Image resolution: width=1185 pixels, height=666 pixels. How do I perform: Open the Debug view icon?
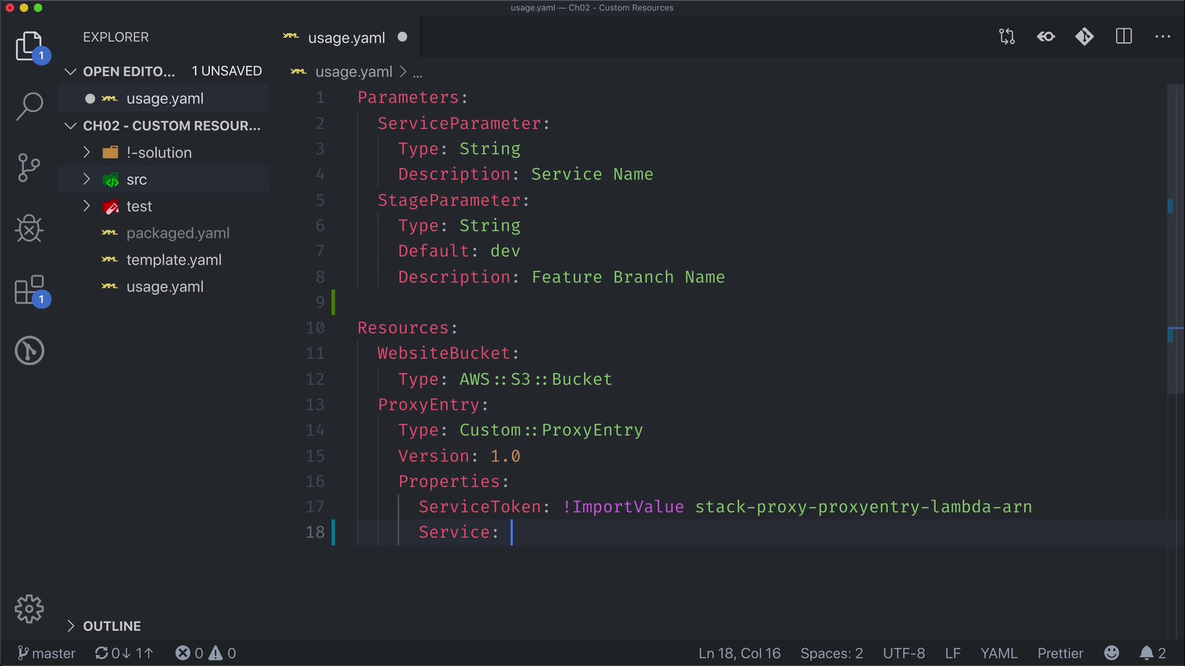click(29, 229)
